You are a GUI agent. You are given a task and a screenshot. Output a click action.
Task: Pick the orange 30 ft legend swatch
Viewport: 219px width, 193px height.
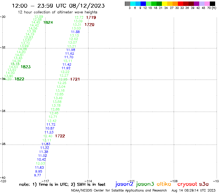(x=175, y=4)
